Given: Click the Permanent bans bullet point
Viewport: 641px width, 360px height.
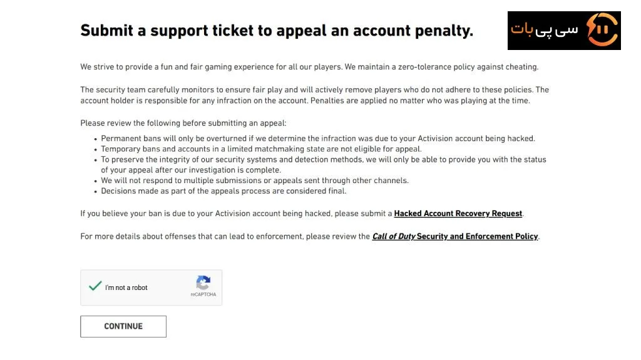Looking at the screenshot, I should [317, 138].
